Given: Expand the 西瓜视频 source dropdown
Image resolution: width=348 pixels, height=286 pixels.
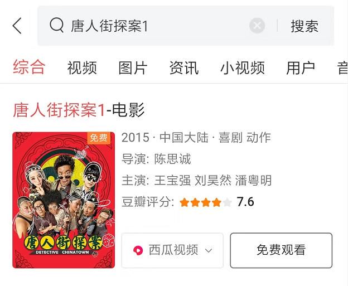Looking at the screenshot, I should pyautogui.click(x=172, y=250).
